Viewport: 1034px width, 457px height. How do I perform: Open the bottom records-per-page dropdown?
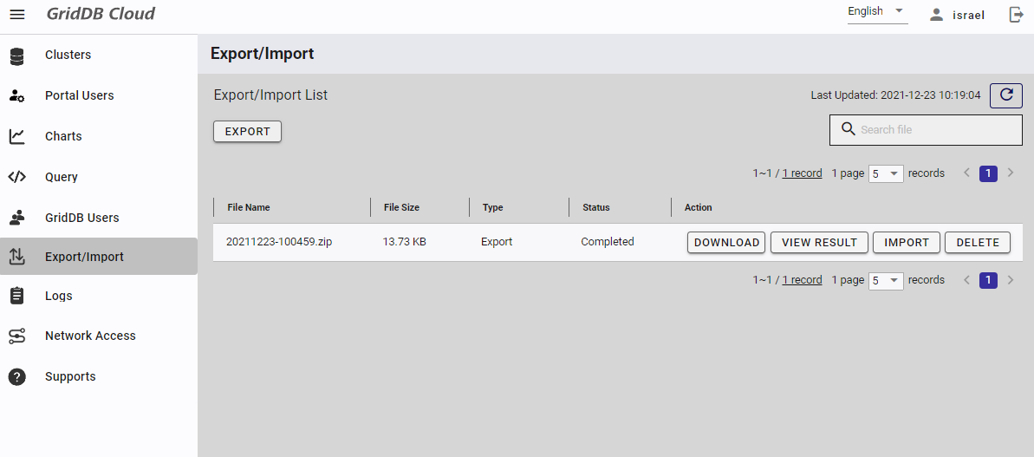tap(886, 281)
